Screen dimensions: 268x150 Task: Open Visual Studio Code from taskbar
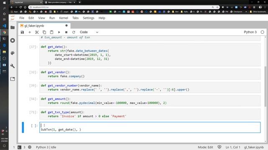pyautogui.click(x=4, y=26)
